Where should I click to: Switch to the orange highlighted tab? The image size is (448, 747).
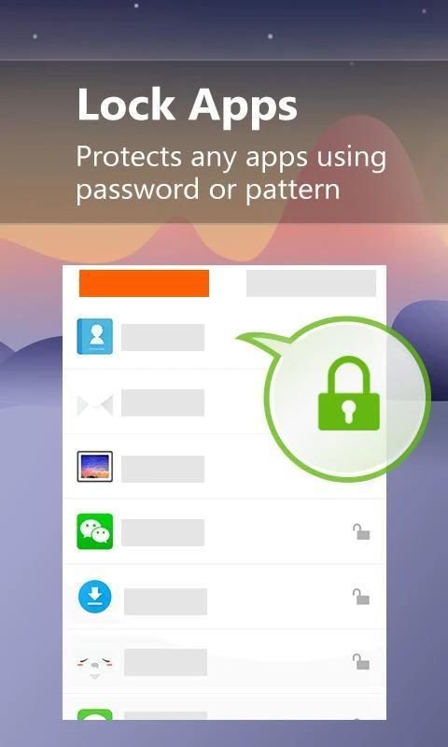point(144,283)
